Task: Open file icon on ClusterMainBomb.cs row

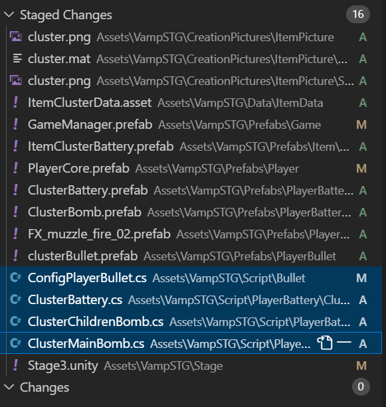Action: 324,343
